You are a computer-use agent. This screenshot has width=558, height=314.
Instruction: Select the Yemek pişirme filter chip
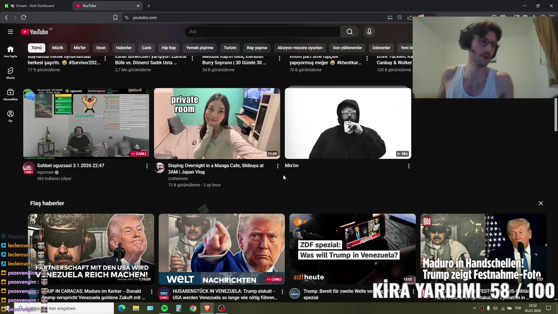[x=200, y=48]
